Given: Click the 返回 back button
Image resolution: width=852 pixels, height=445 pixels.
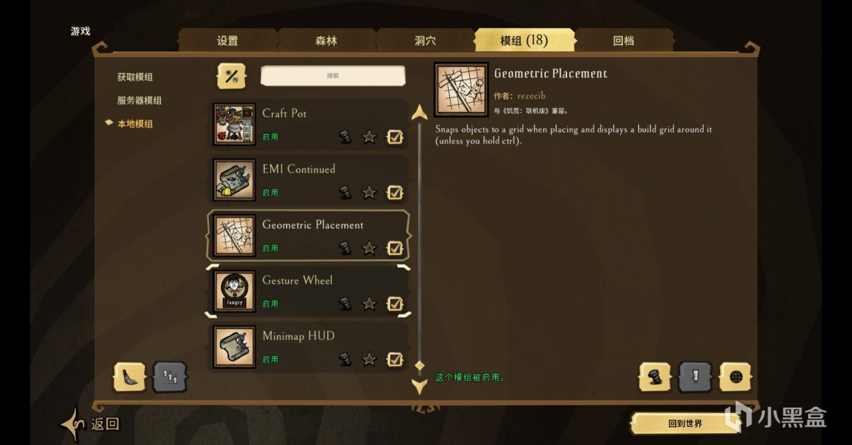Looking at the screenshot, I should pyautogui.click(x=92, y=424).
